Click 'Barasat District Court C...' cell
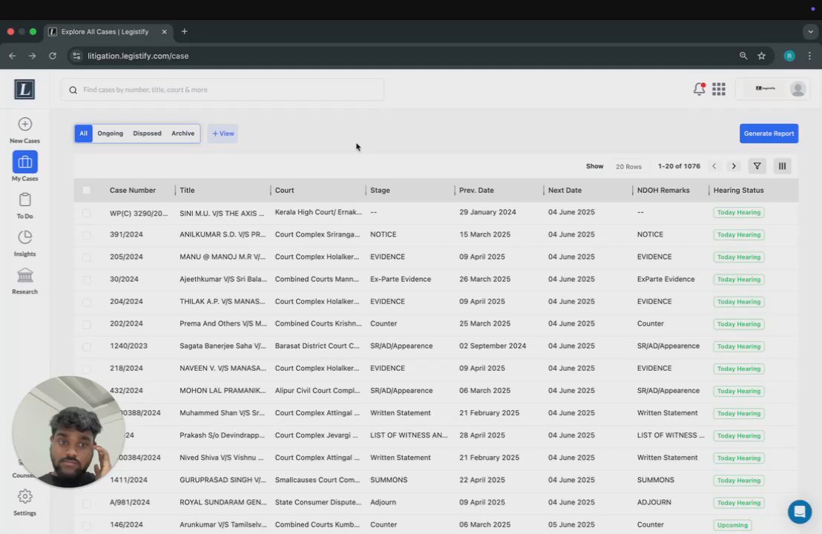 318,346
